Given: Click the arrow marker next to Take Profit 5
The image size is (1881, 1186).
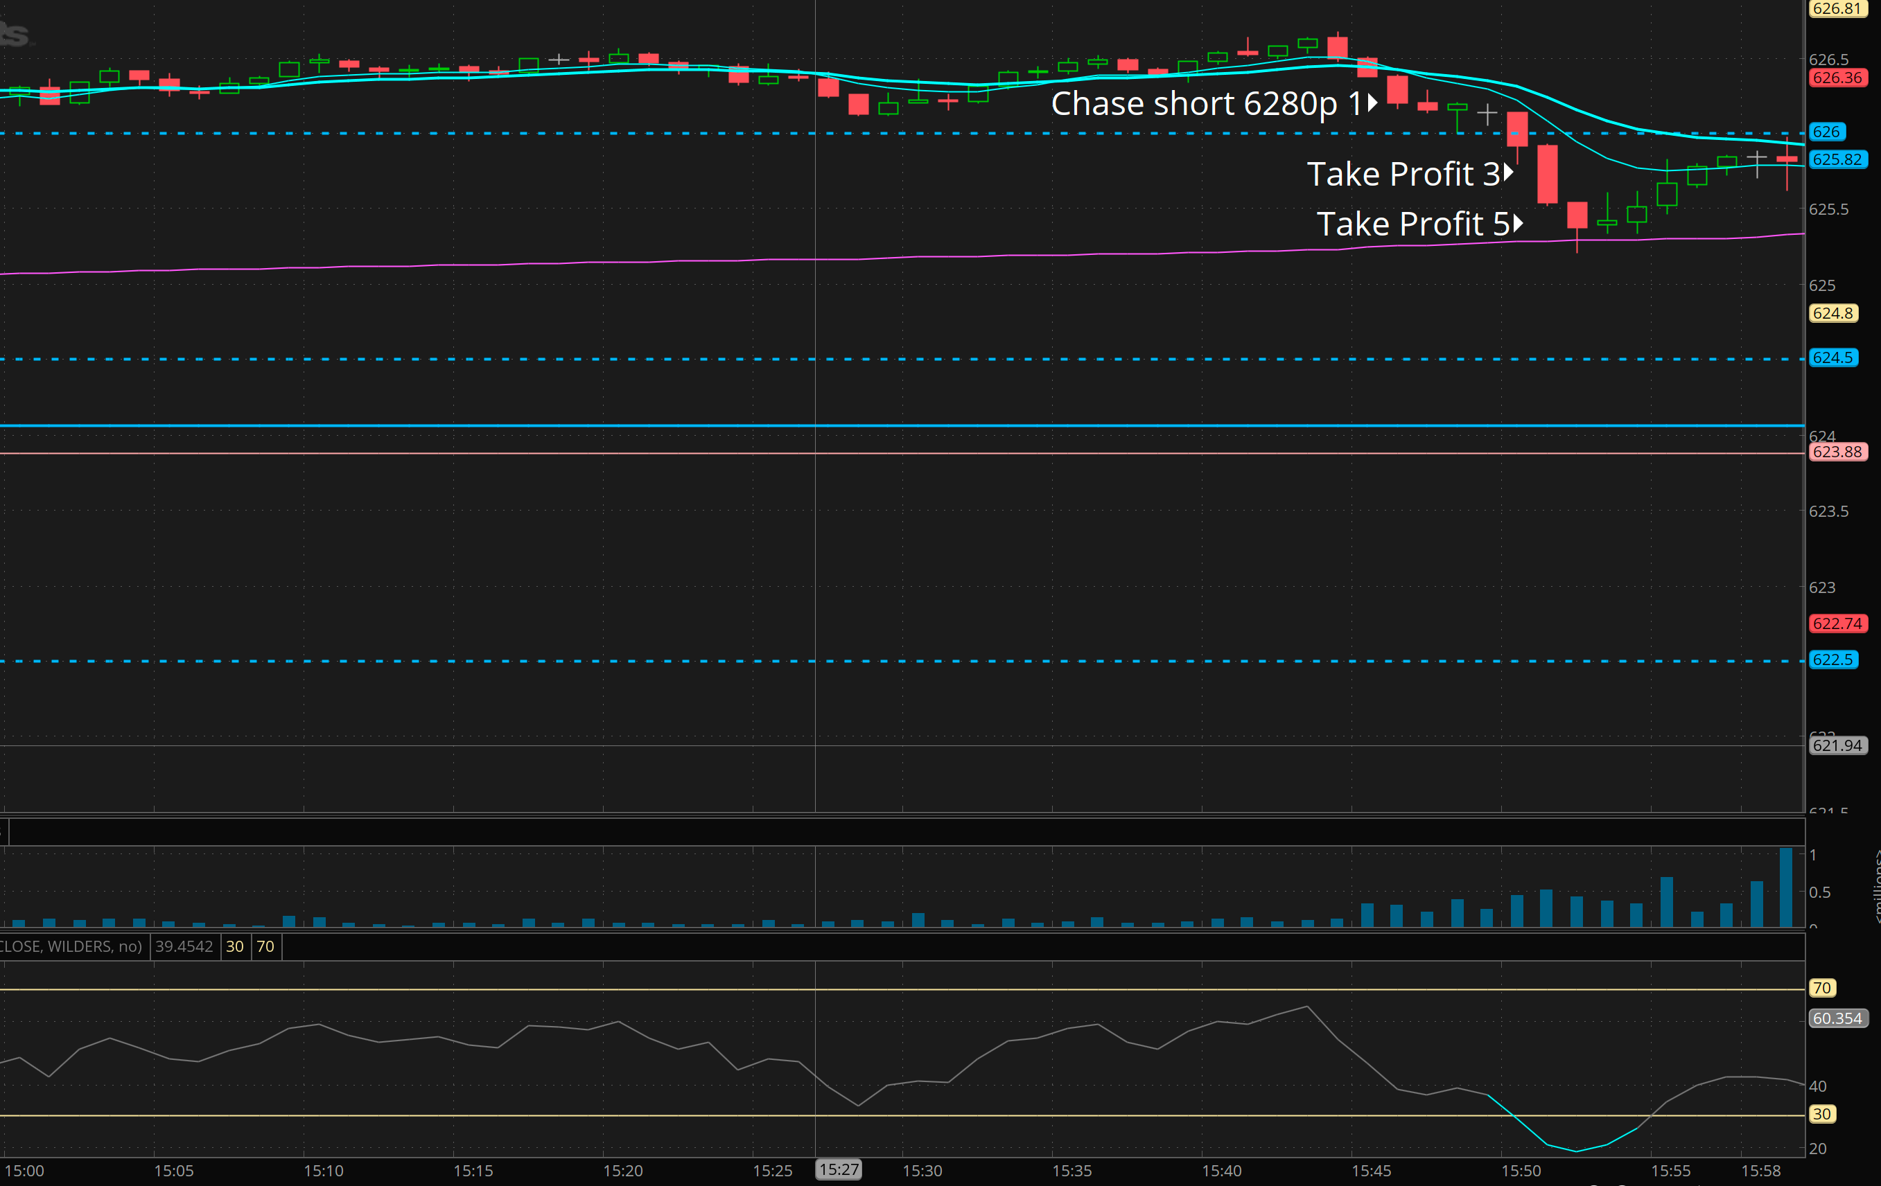Looking at the screenshot, I should (x=1518, y=224).
